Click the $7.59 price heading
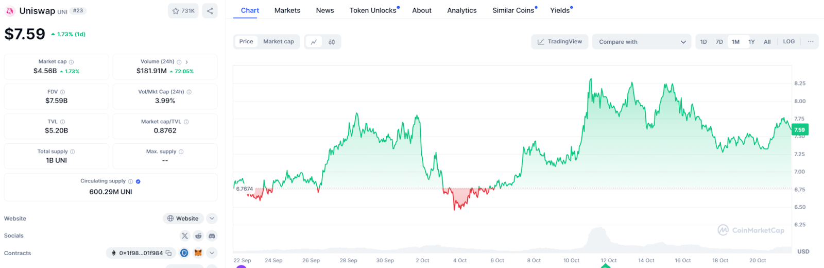Screen dimensions: 824x268 click(x=25, y=34)
